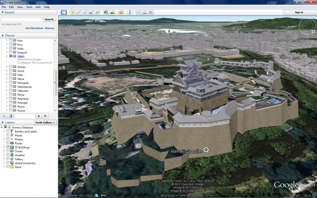
Task: Open the Earth Gallery button
Action: point(45,123)
